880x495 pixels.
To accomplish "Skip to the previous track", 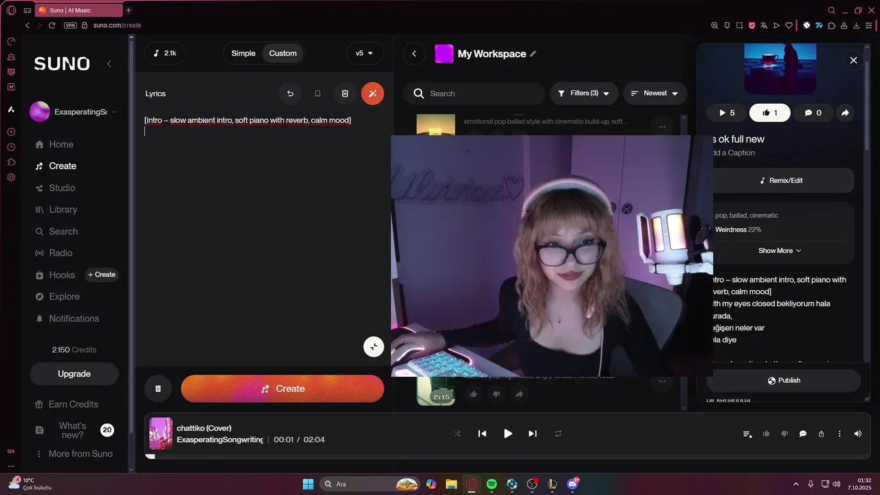I will coord(483,434).
